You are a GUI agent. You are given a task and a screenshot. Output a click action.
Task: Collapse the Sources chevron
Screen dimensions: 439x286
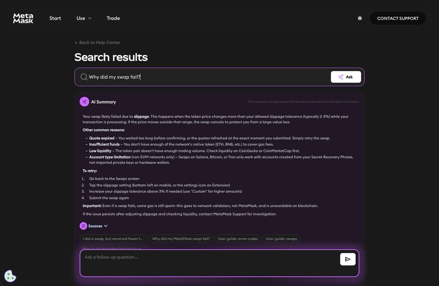[106, 226]
